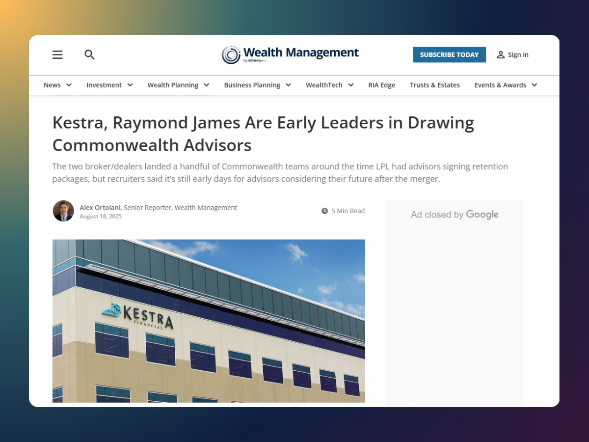Expand the Business Planning chevron

coord(288,85)
